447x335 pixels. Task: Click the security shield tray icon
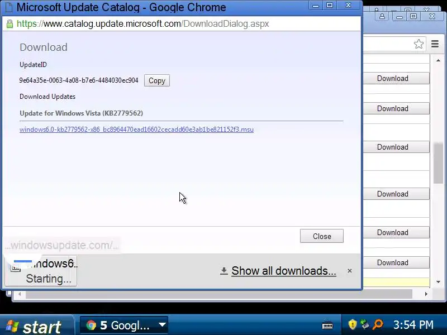(x=353, y=325)
